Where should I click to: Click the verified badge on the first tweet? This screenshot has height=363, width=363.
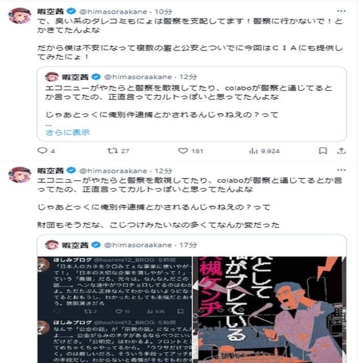coord(71,11)
